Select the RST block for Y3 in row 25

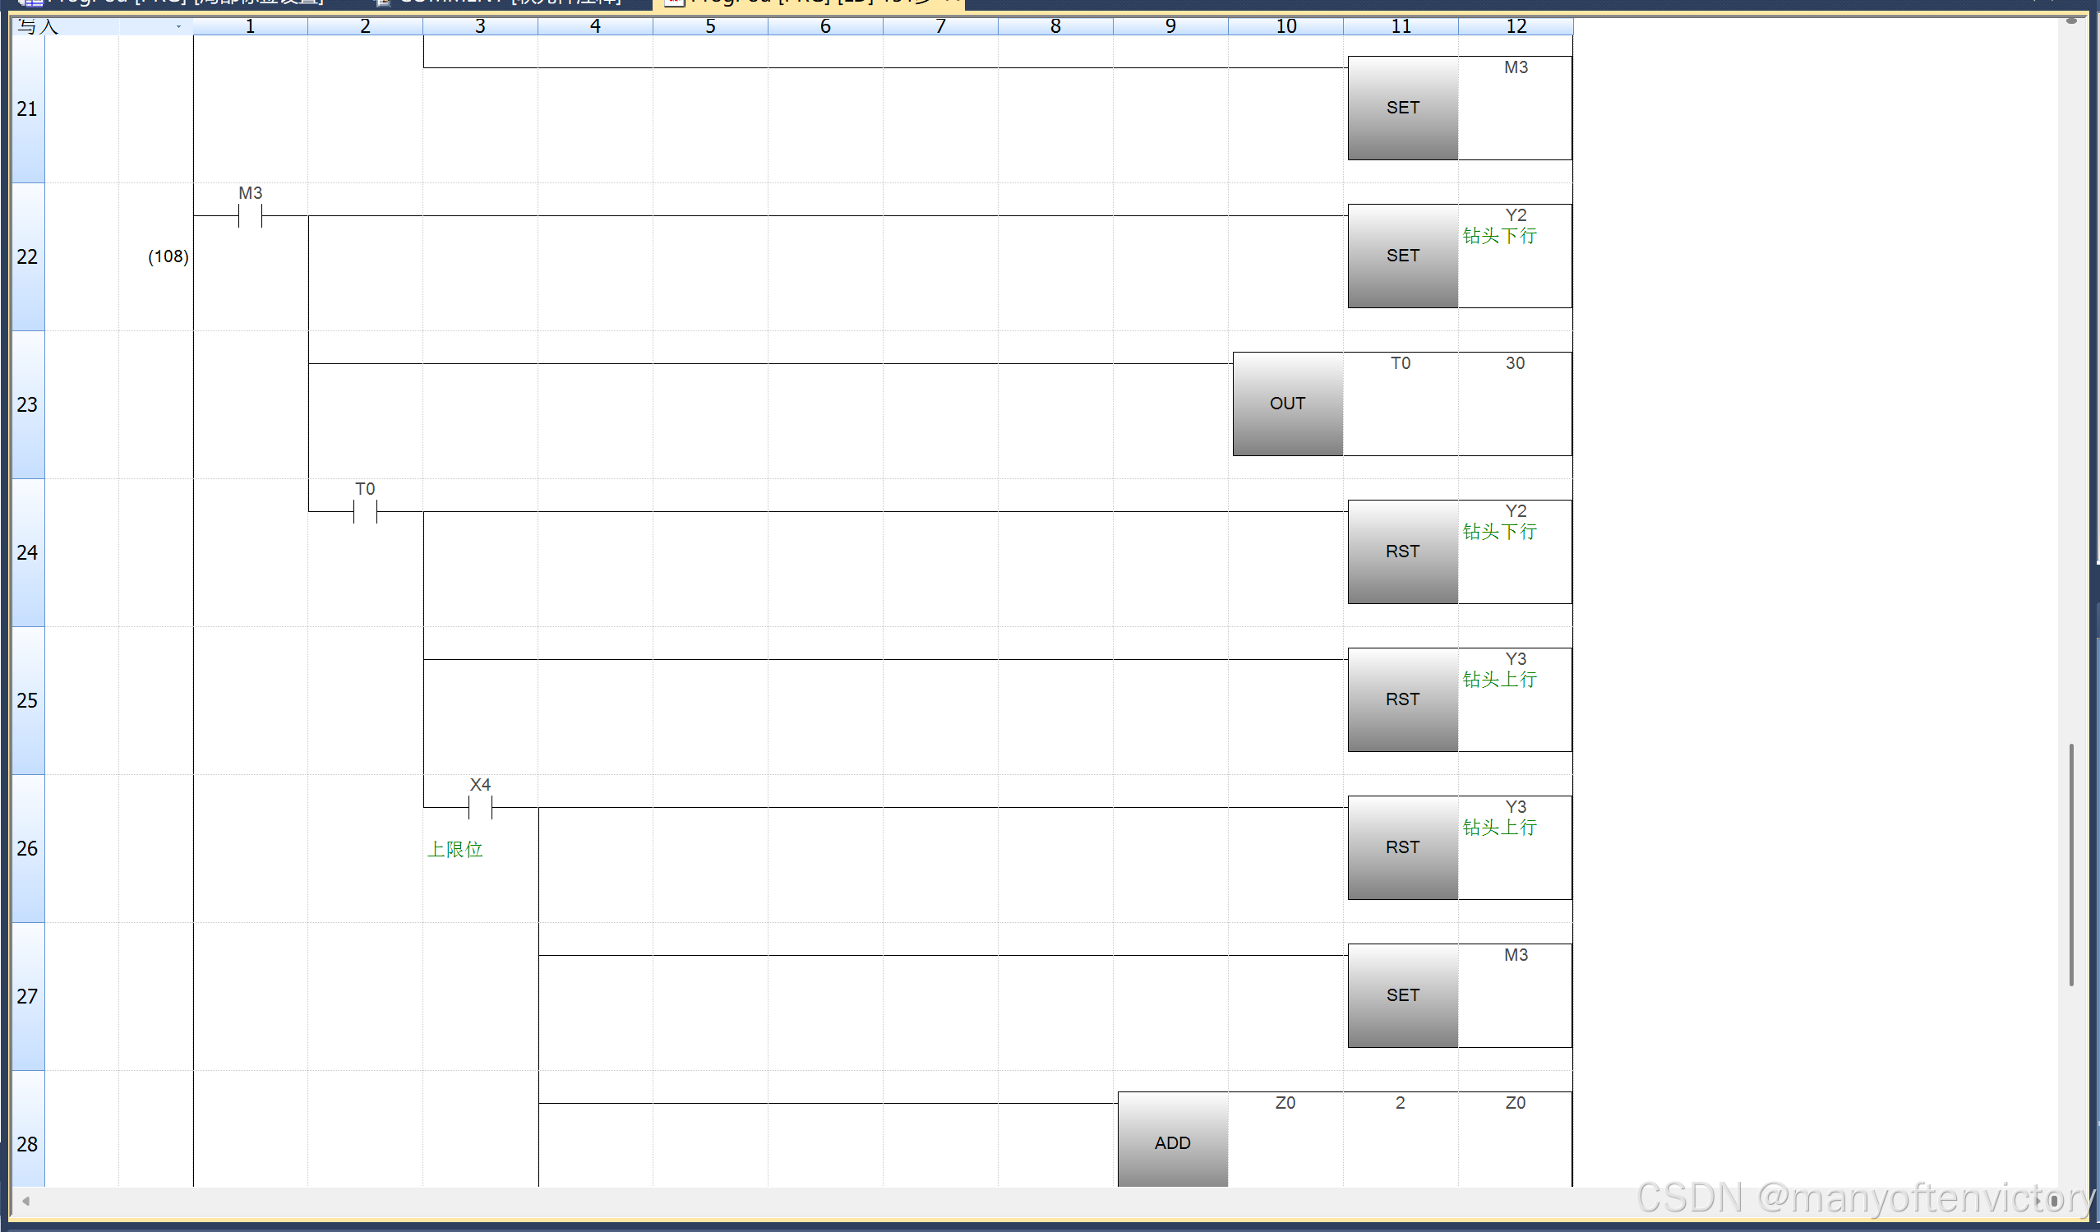pyautogui.click(x=1402, y=699)
